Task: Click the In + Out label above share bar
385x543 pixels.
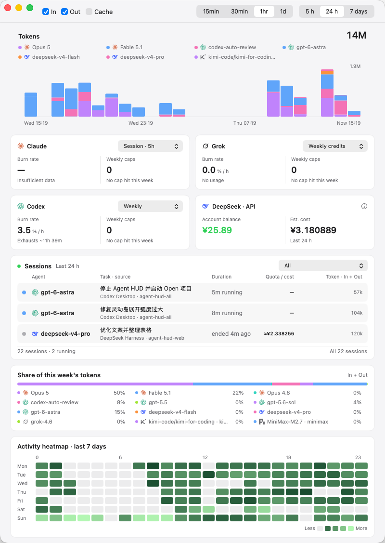Action: click(357, 375)
